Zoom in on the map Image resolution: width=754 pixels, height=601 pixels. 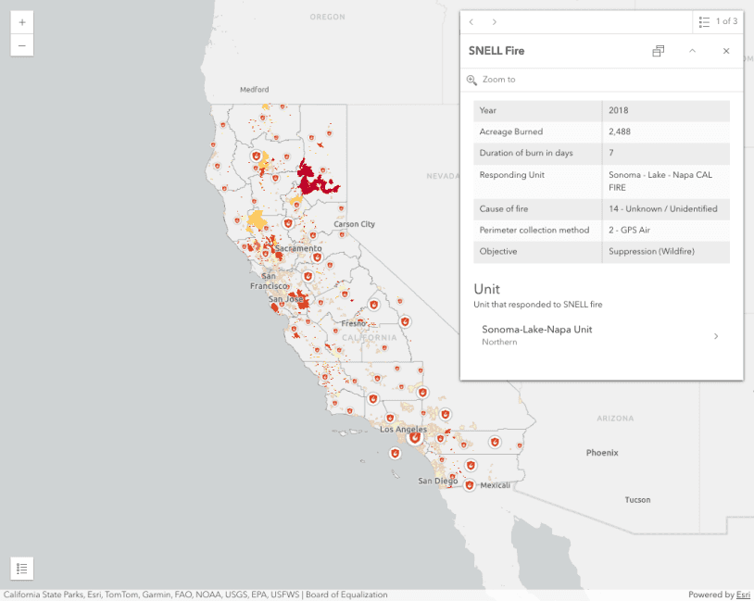[x=21, y=20]
